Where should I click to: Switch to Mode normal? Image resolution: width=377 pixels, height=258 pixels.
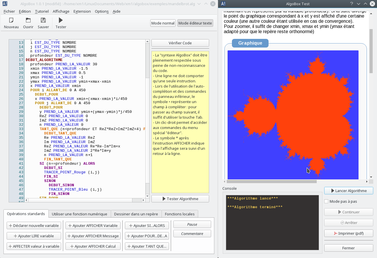163,23
